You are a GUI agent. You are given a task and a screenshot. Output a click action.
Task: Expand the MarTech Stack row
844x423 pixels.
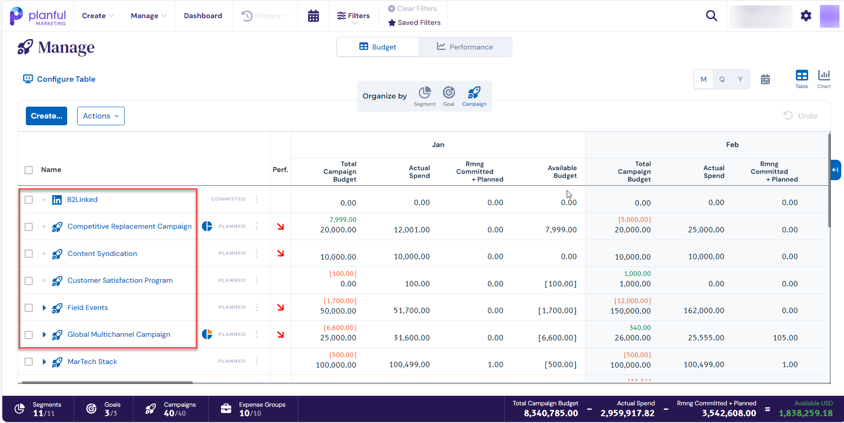tap(44, 362)
